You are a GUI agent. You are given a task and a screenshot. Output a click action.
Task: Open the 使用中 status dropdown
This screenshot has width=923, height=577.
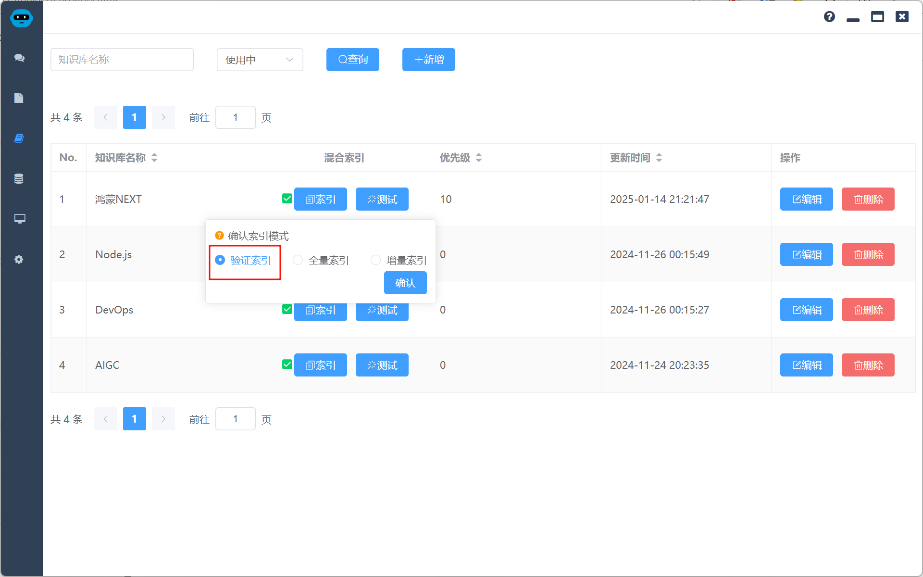[x=260, y=60]
